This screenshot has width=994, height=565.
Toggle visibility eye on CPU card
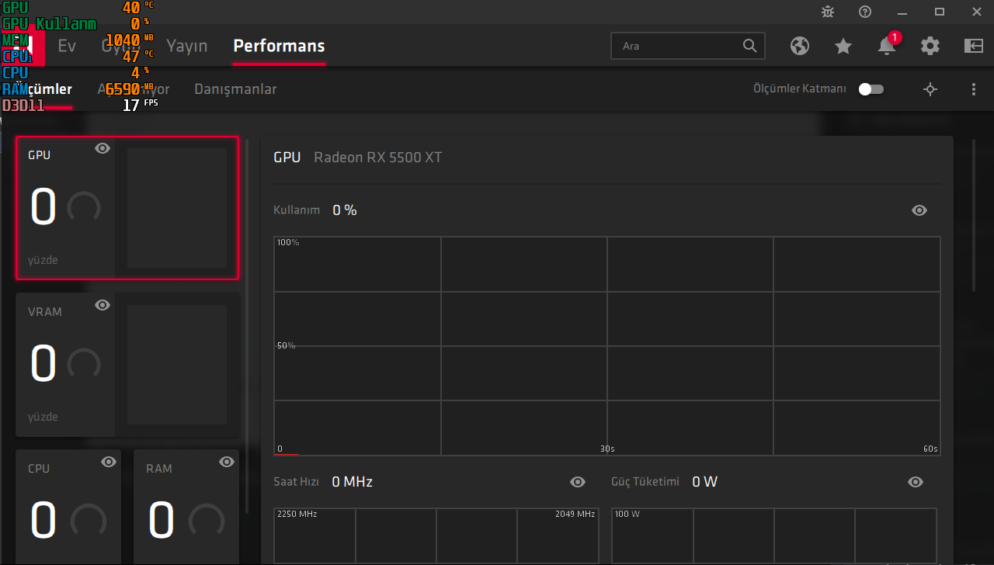[x=109, y=462]
